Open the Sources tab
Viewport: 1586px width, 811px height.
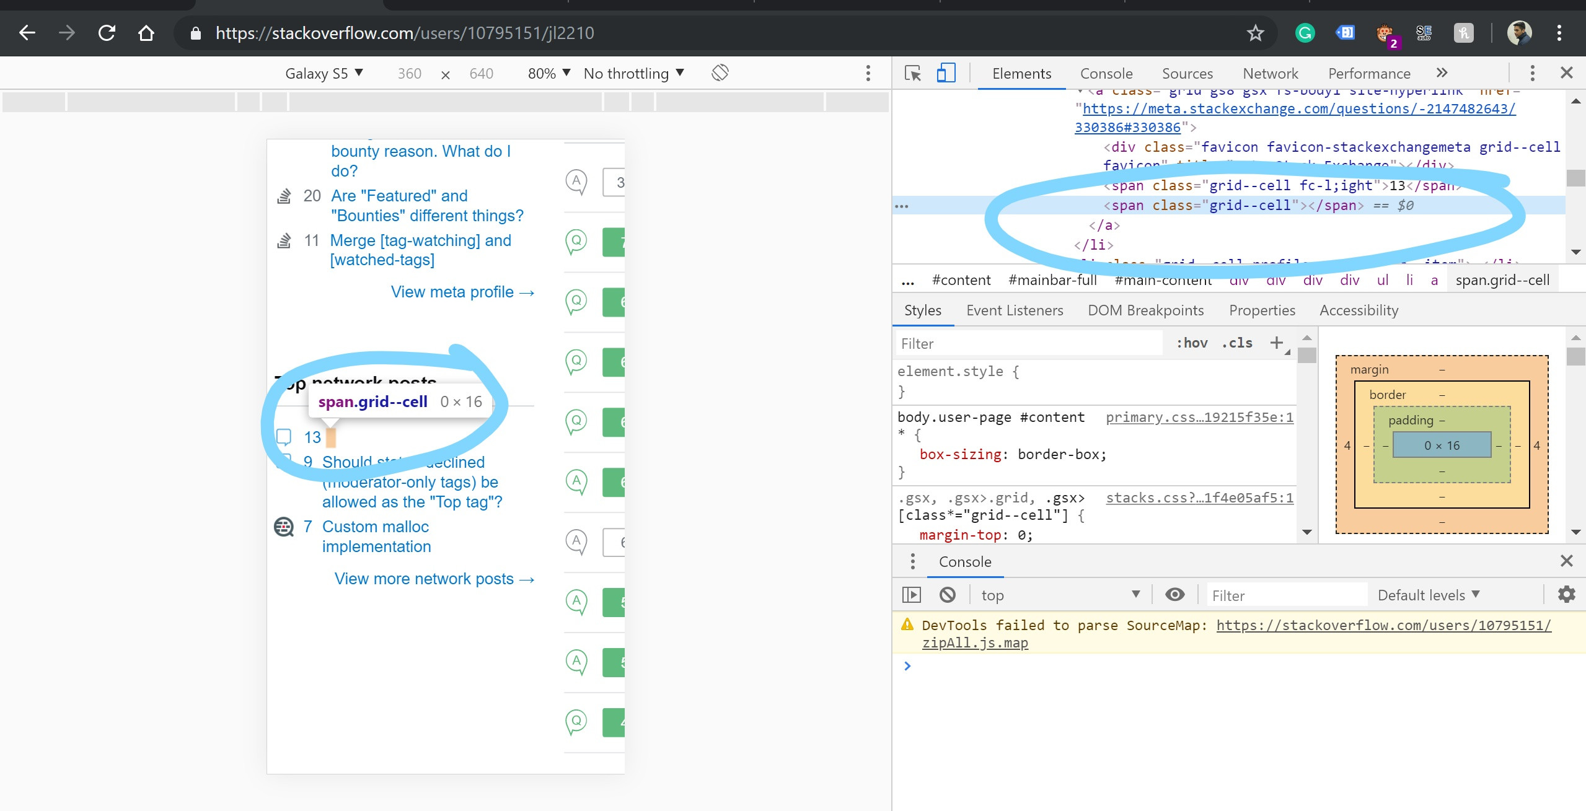coord(1187,73)
